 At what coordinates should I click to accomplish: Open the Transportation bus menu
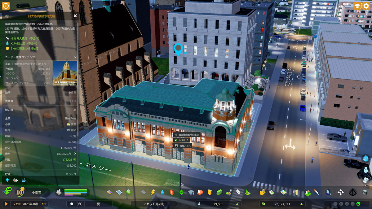pyautogui.click(x=219, y=192)
